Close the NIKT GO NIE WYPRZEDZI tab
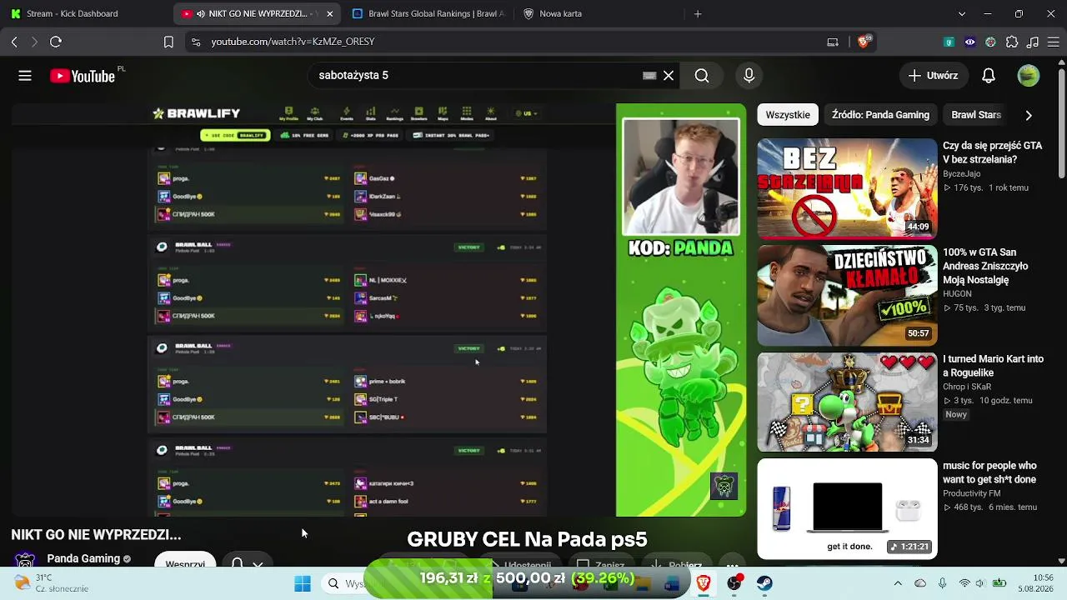Image resolution: width=1067 pixels, height=600 pixels. coord(330,13)
